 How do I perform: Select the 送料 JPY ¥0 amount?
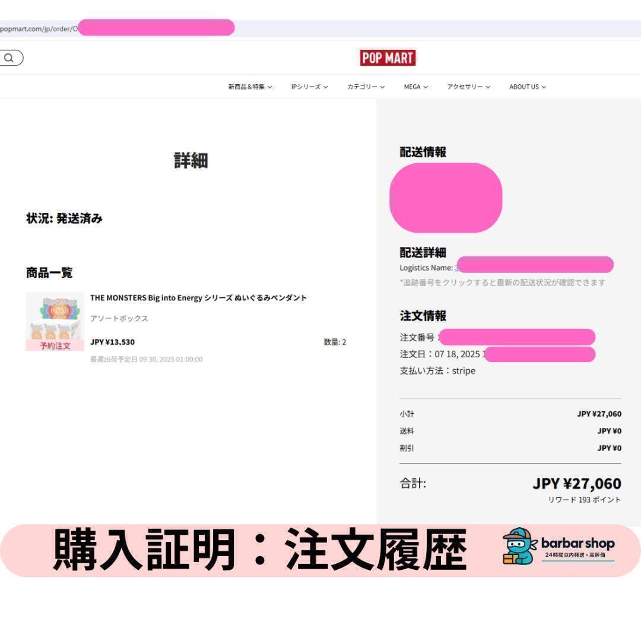[609, 431]
